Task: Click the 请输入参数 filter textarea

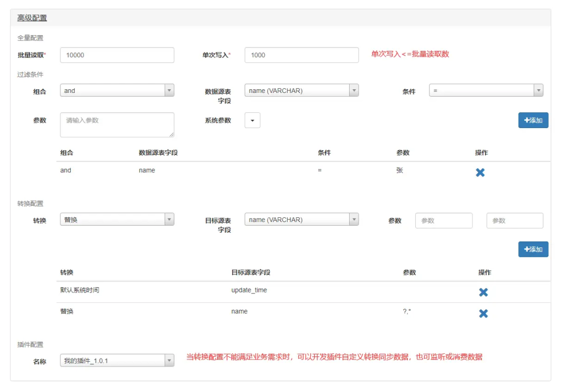Action: click(x=117, y=125)
